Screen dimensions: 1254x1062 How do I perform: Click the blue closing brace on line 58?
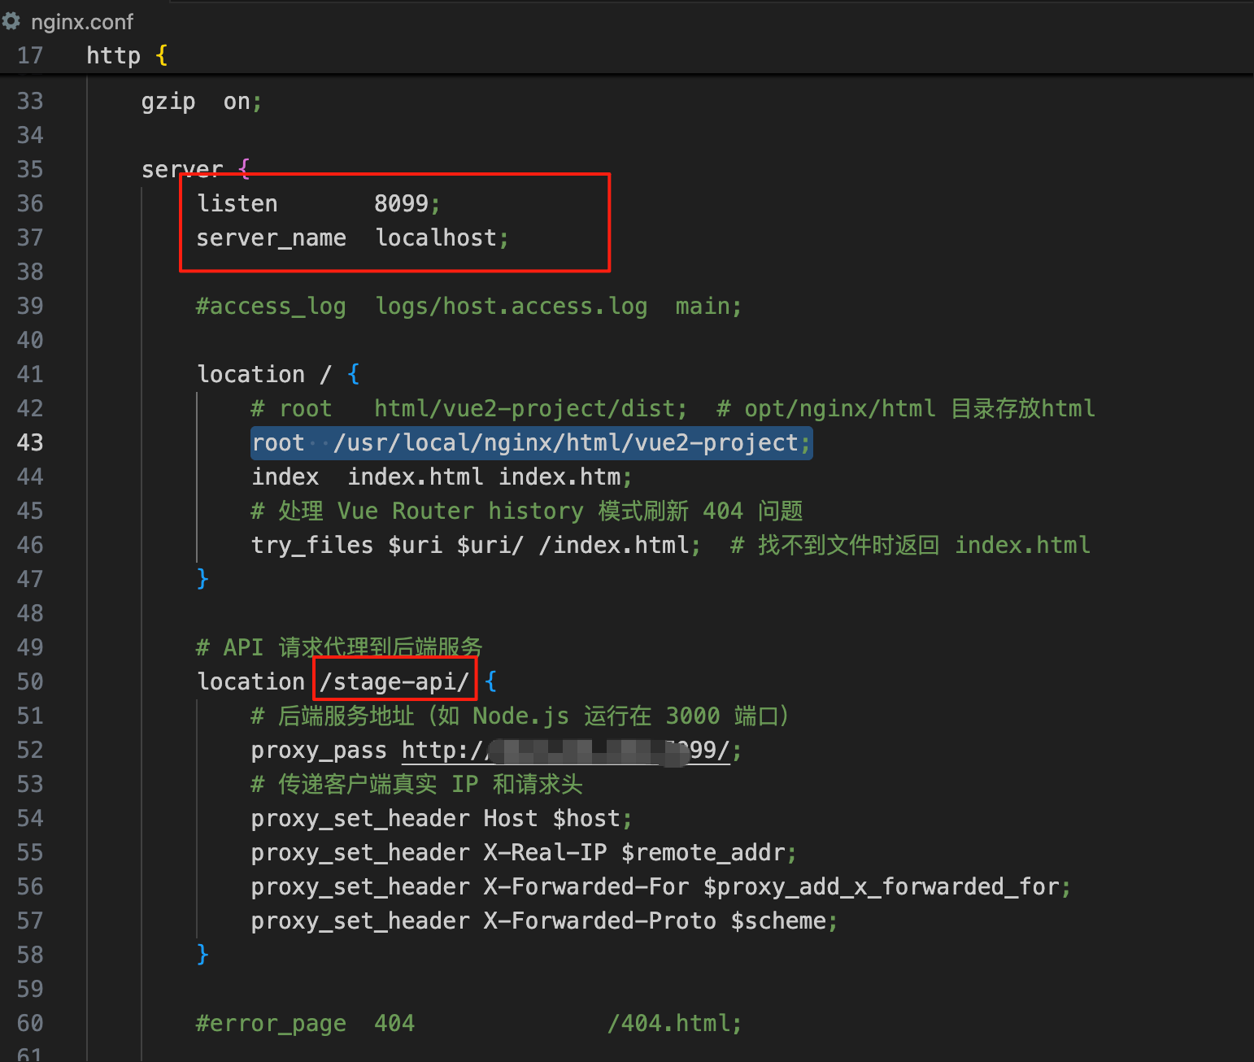click(202, 954)
